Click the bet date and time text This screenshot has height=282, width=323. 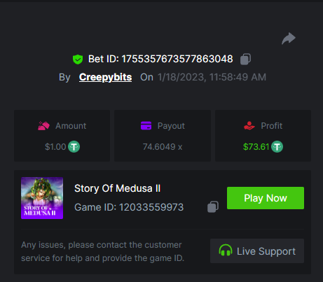pos(212,77)
